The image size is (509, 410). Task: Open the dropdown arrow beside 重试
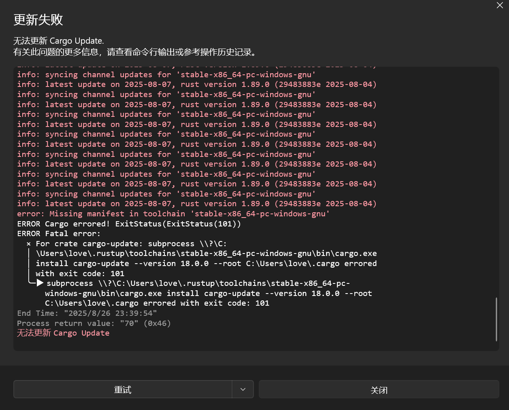tap(243, 389)
